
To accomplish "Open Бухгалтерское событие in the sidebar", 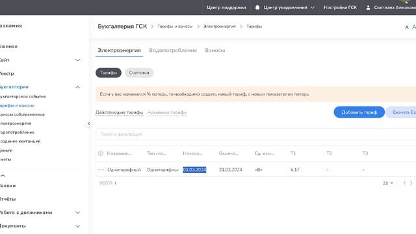I will click(x=23, y=97).
